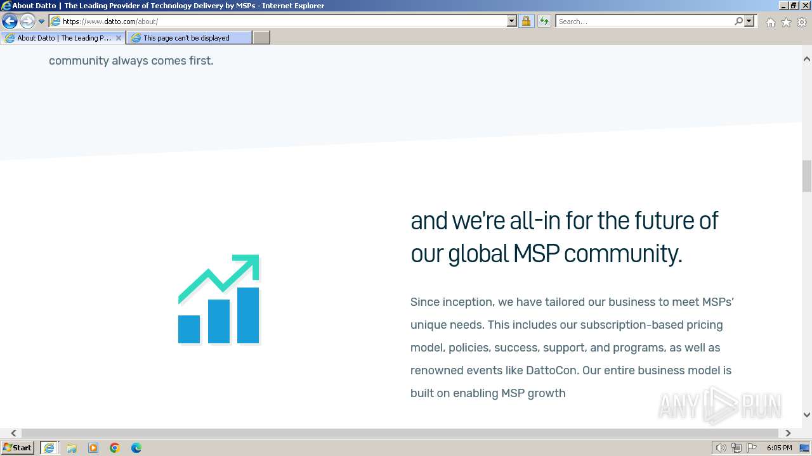Screen dimensions: 812x456
Task: Go back using the Back arrow button
Action: pyautogui.click(x=10, y=21)
